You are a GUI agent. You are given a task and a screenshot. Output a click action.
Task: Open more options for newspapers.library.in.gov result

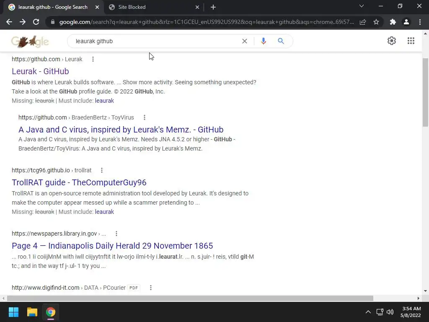tap(116, 234)
